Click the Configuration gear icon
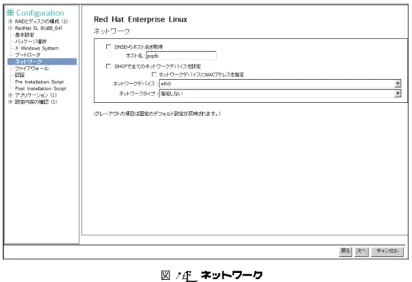The height and width of the screenshot is (282, 412). coord(10,12)
